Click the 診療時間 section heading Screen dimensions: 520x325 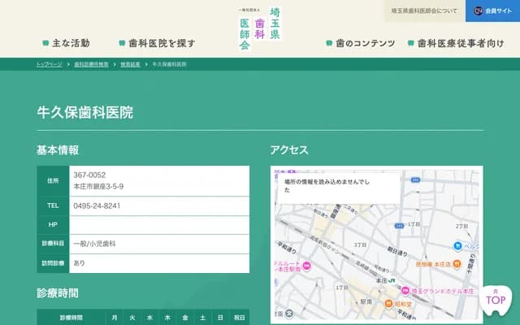(x=58, y=293)
